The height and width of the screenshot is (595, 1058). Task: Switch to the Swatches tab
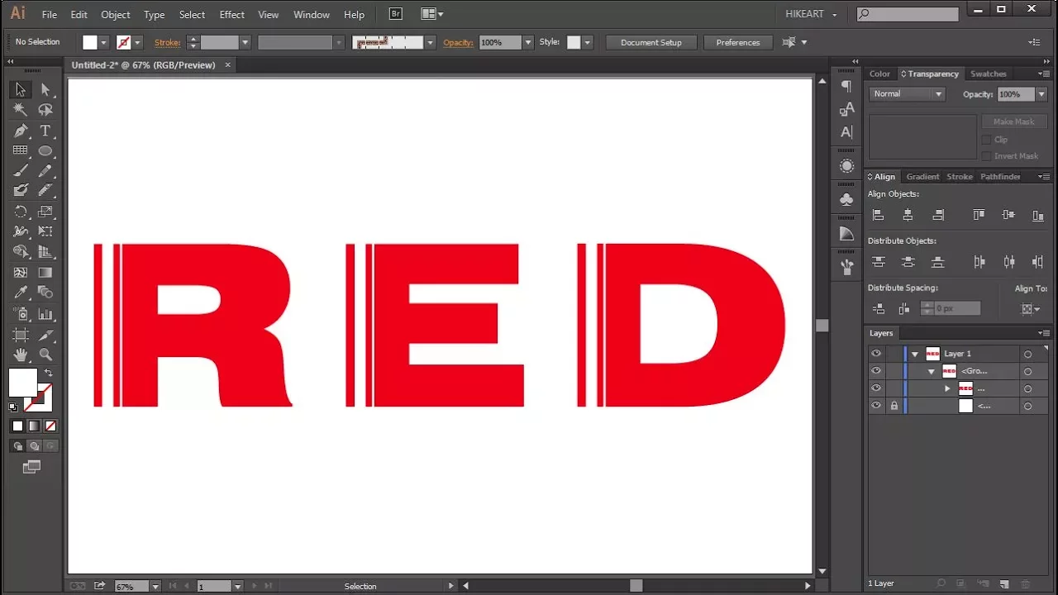point(989,74)
